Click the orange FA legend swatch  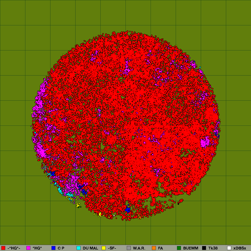coord(154,248)
